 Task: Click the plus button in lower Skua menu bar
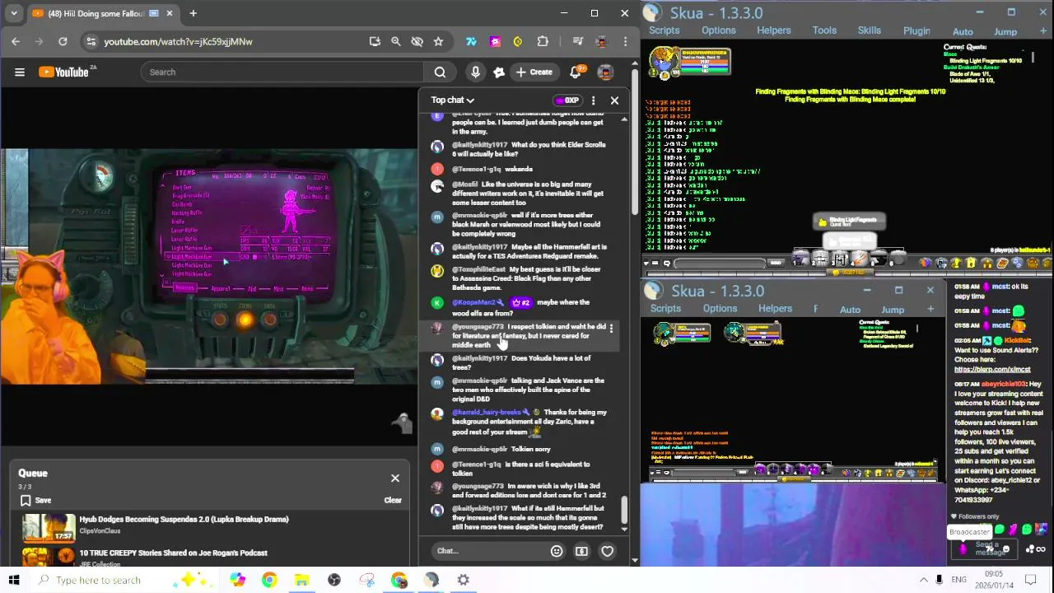tap(930, 309)
